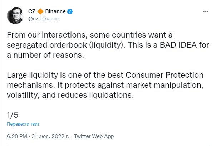216x146 pixels.
Task: Click the display name text "CZ"
Action: click(32, 11)
